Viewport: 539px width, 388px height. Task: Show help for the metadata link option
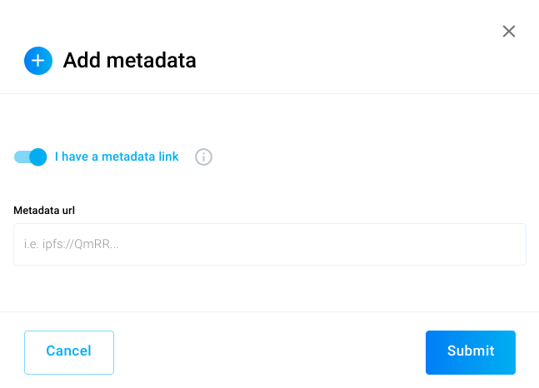click(204, 157)
